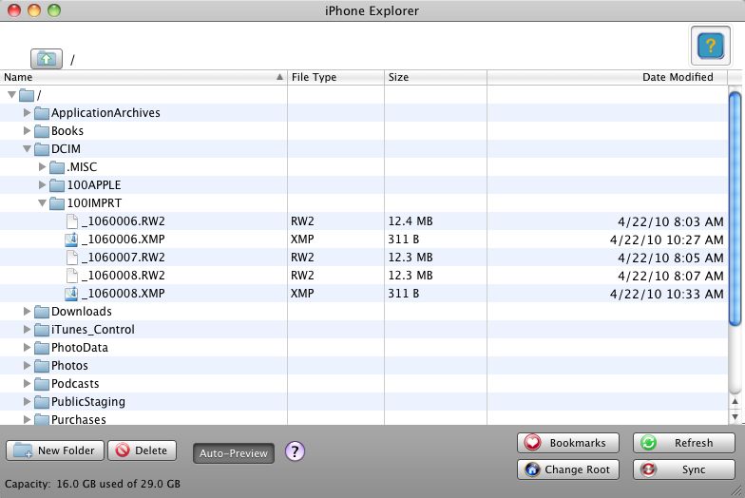
Task: Click the vertical scrollbar thumb
Action: click(x=735, y=209)
